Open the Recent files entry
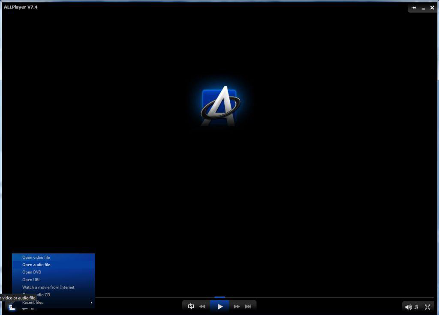Screen dimensions: 439x315 33,303
